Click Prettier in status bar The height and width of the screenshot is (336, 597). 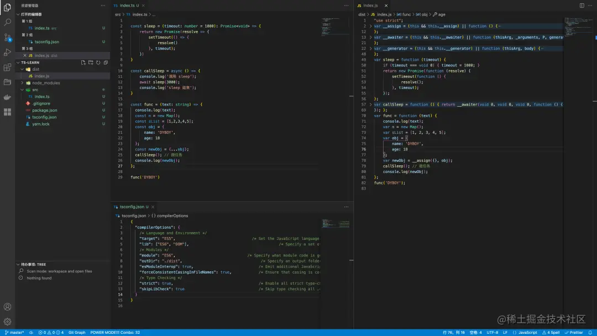[574, 333]
